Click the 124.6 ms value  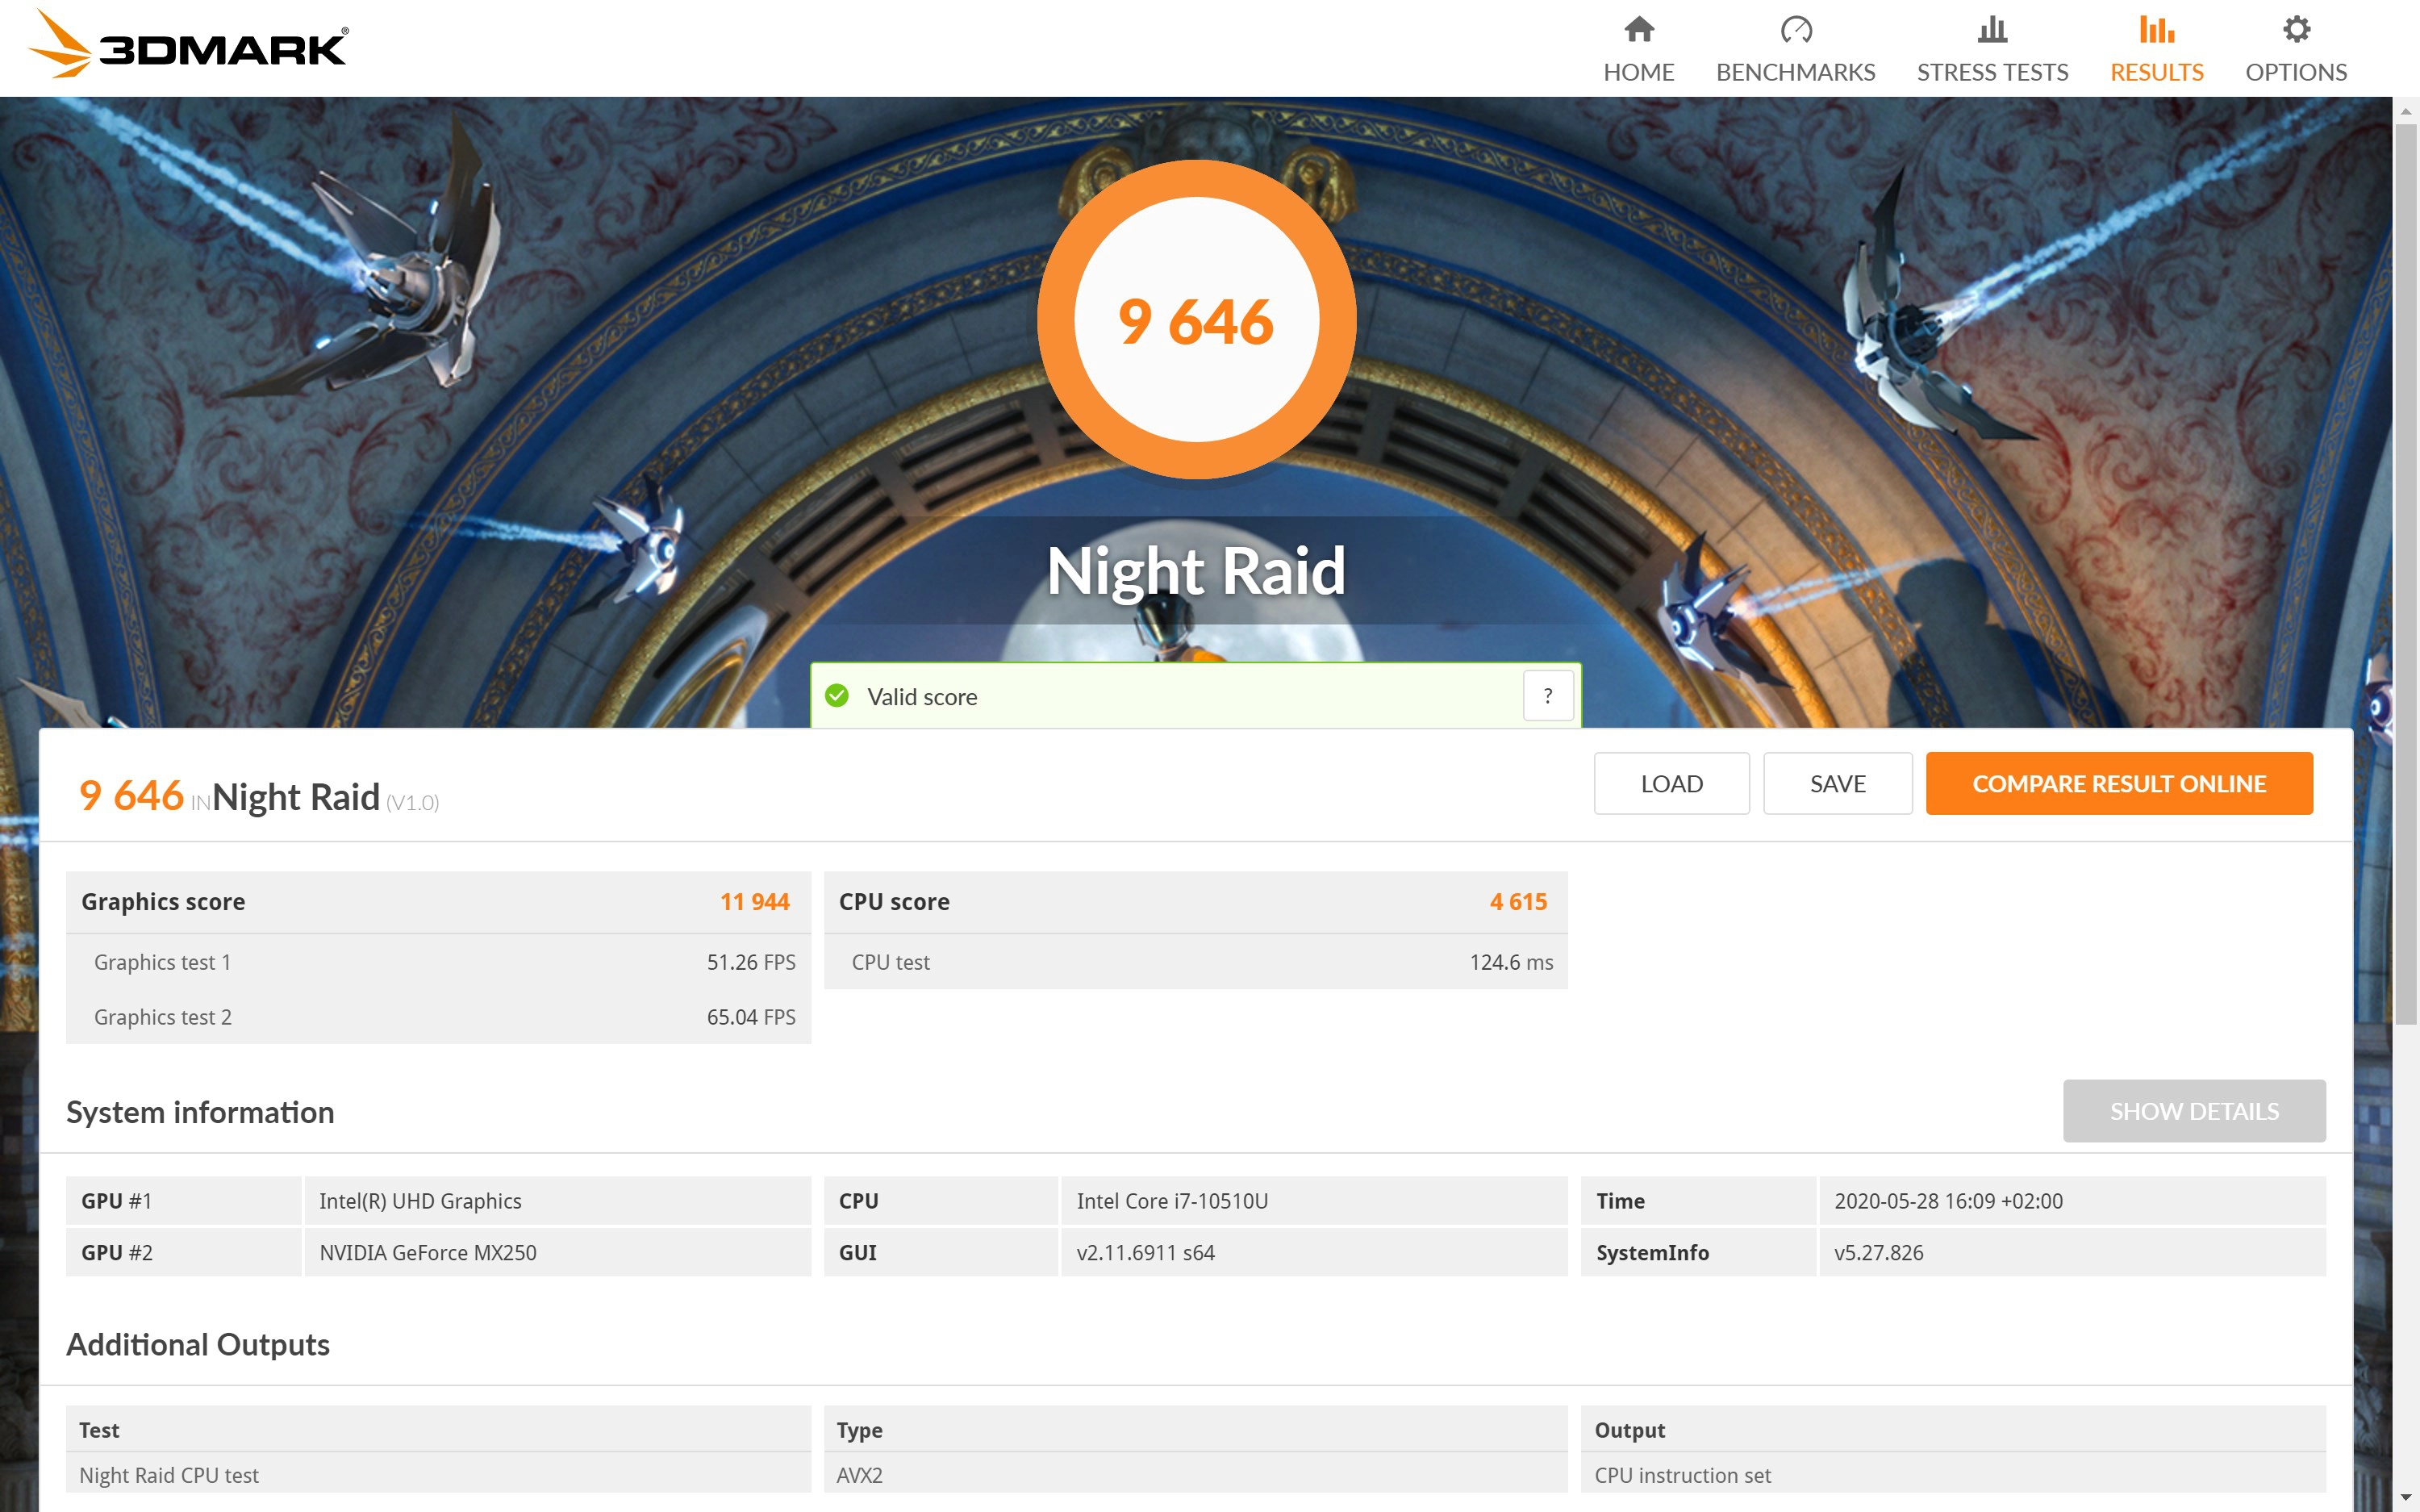point(1512,962)
